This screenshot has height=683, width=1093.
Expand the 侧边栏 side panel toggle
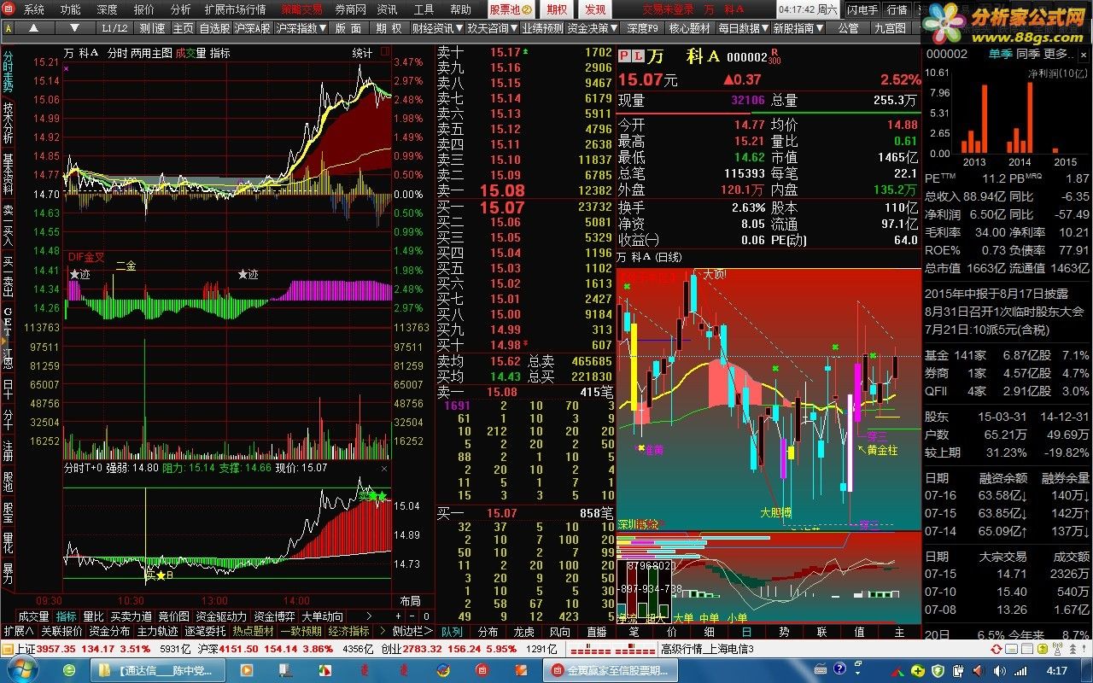pyautogui.click(x=413, y=631)
